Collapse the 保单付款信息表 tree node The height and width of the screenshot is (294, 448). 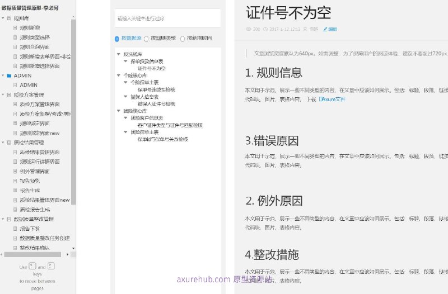tap(125, 61)
